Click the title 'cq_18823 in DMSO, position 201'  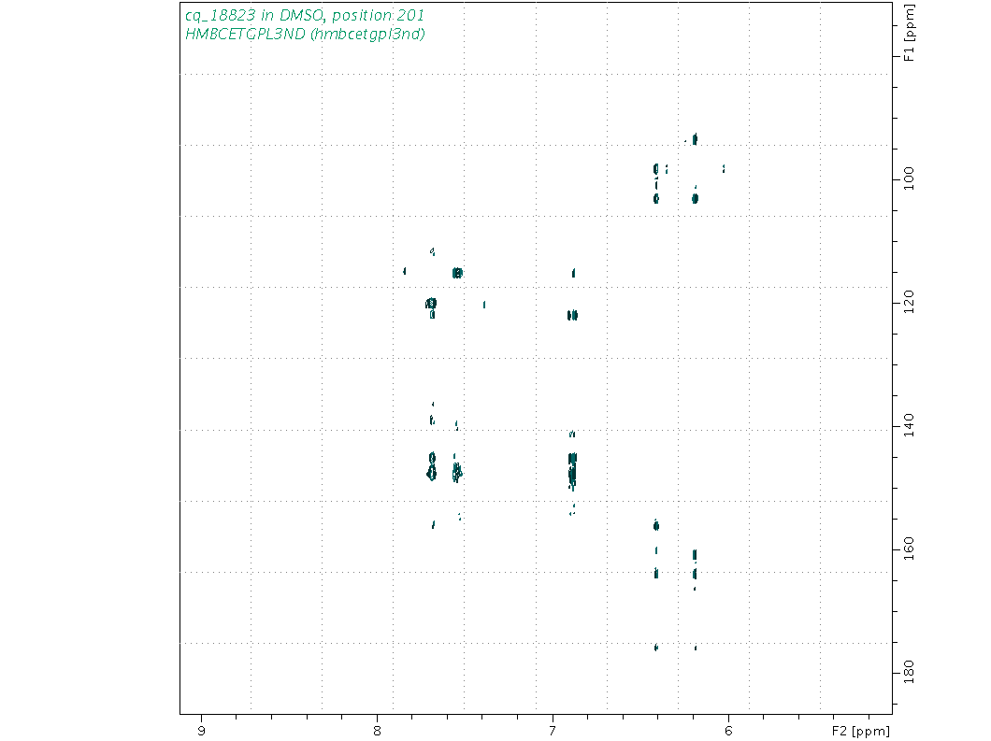click(x=305, y=15)
